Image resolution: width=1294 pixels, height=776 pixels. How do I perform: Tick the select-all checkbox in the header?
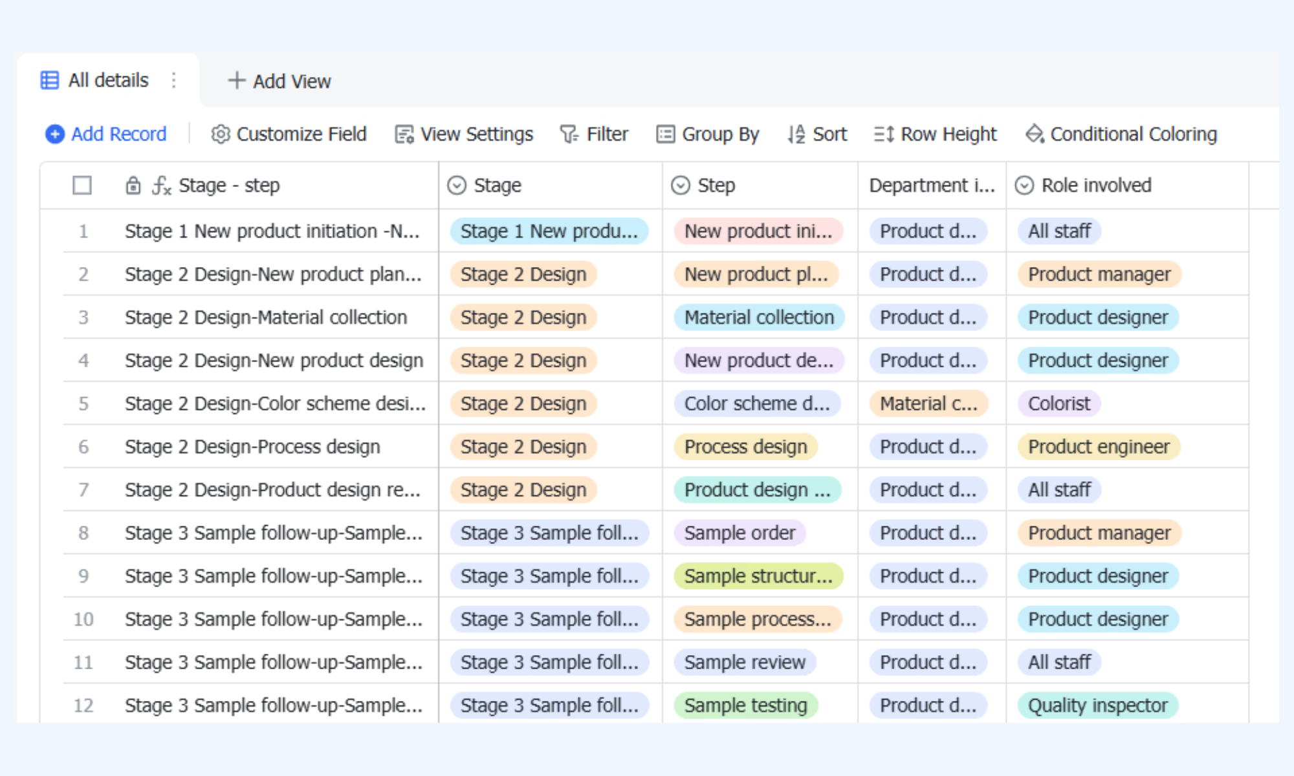point(82,186)
